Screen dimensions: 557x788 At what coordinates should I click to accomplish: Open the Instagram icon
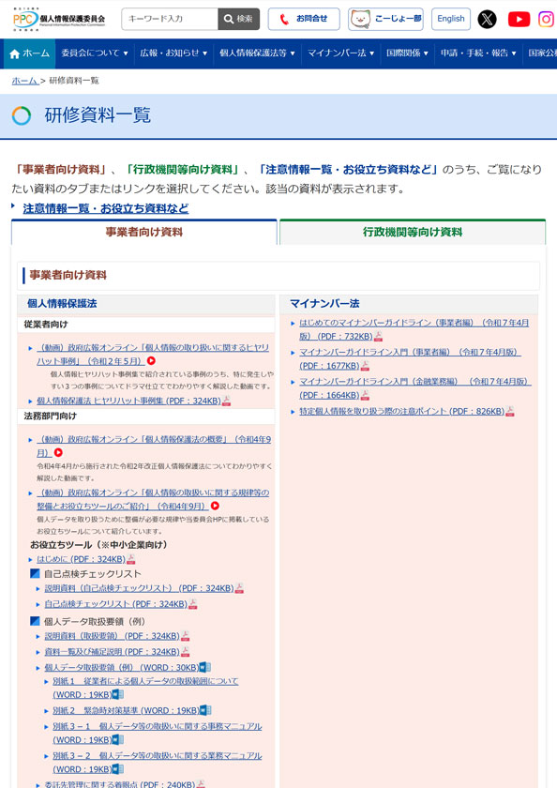[546, 19]
